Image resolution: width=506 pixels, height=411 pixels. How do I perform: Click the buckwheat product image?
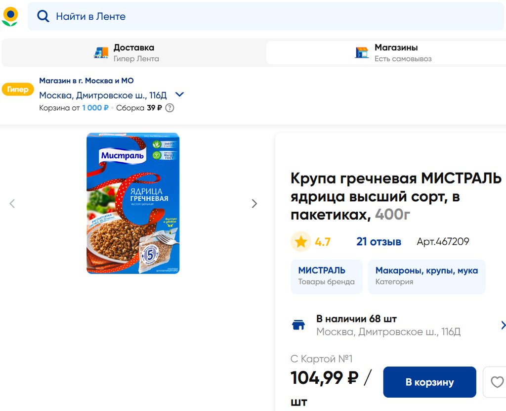coord(133,203)
